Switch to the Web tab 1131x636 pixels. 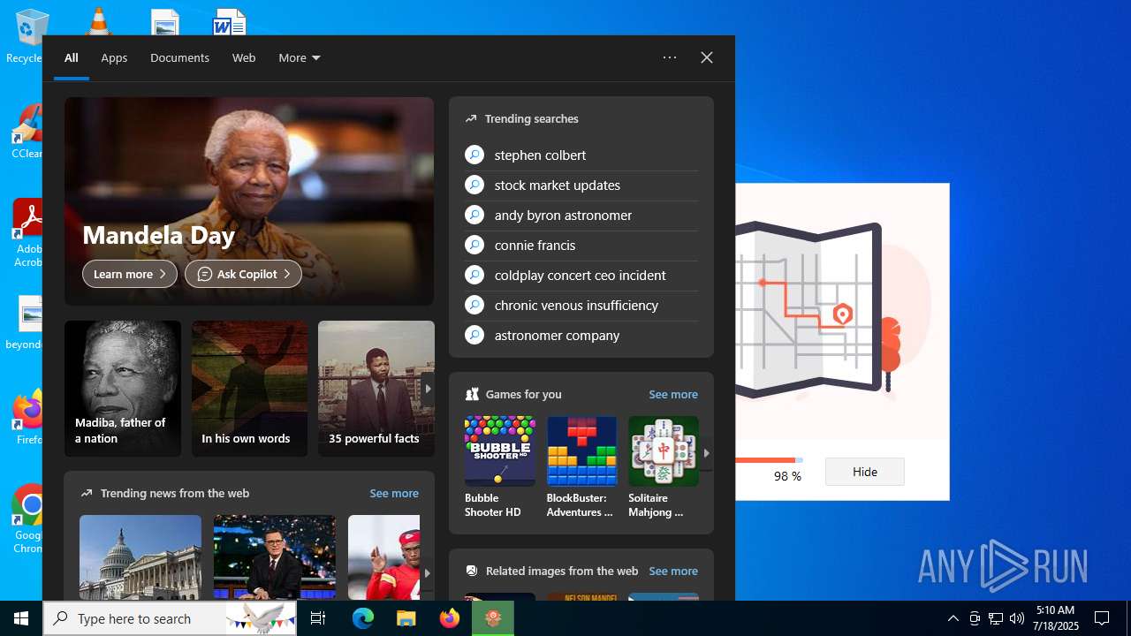tap(244, 57)
